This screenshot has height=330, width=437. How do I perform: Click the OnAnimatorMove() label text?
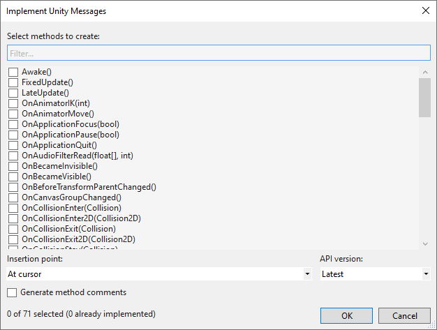point(58,114)
